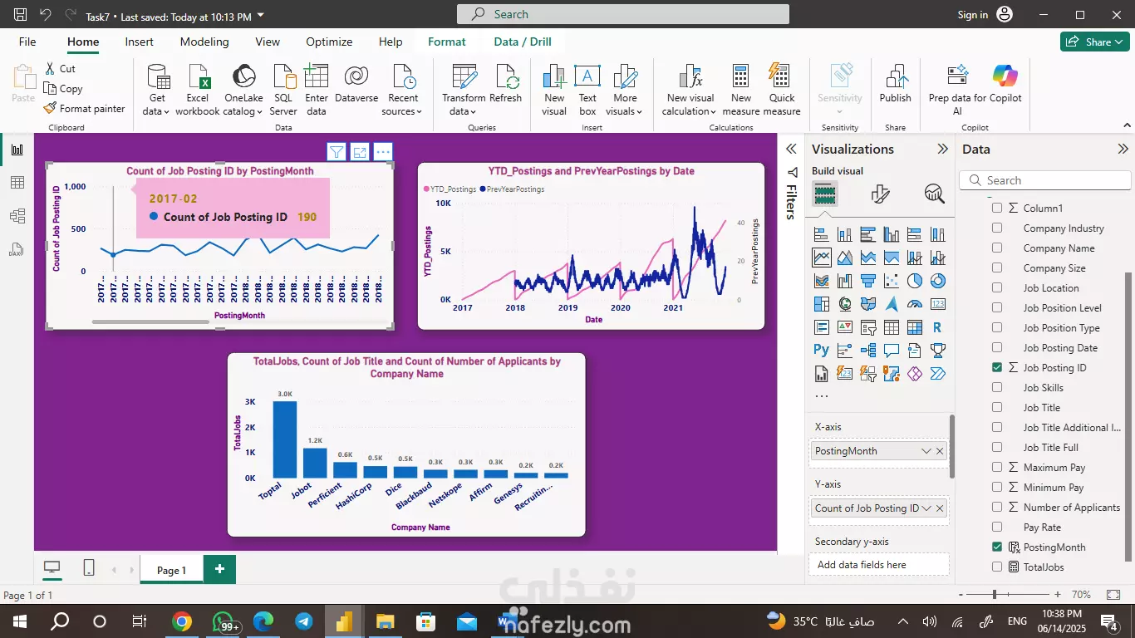The height and width of the screenshot is (638, 1135).
Task: Choose the Funnel chart visual
Action: [x=868, y=281]
